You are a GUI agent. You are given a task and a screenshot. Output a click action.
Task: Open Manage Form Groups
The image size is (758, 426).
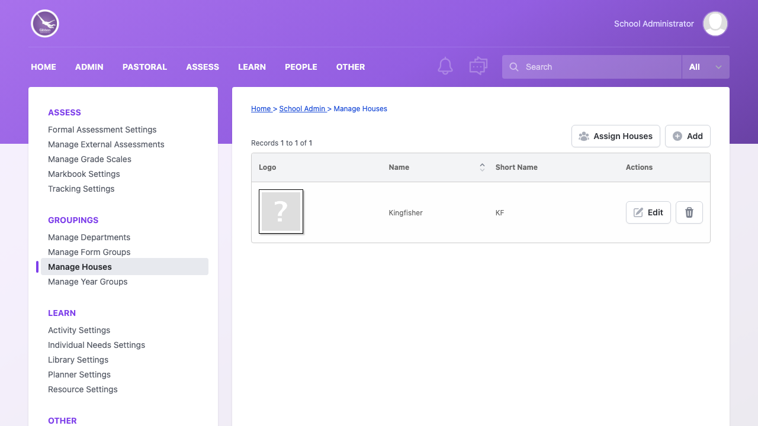click(89, 252)
